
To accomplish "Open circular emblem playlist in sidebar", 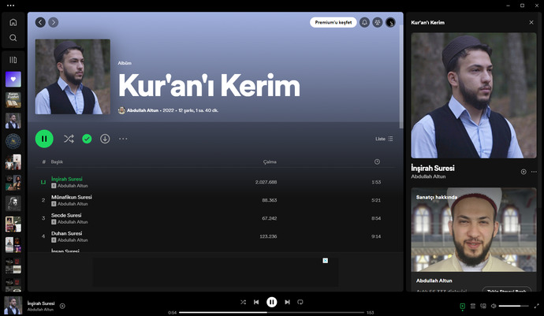I will (13, 141).
